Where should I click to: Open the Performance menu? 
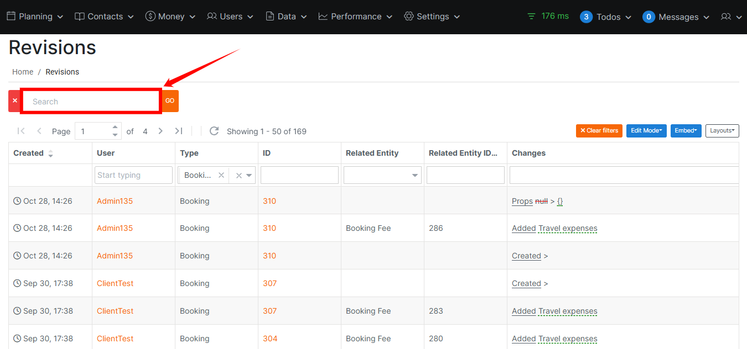pyautogui.click(x=355, y=17)
